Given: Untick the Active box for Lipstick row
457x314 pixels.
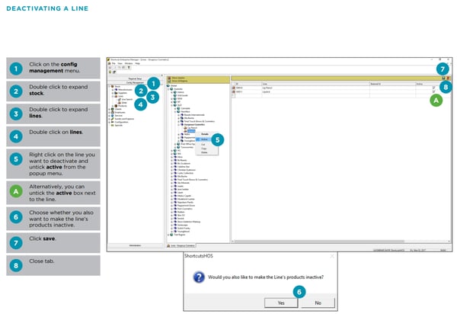Looking at the screenshot, I should [x=433, y=91].
